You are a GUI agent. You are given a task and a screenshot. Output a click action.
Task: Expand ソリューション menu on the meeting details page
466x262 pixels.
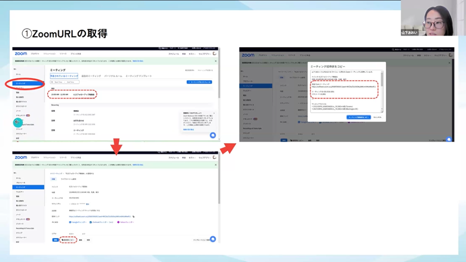point(49,157)
